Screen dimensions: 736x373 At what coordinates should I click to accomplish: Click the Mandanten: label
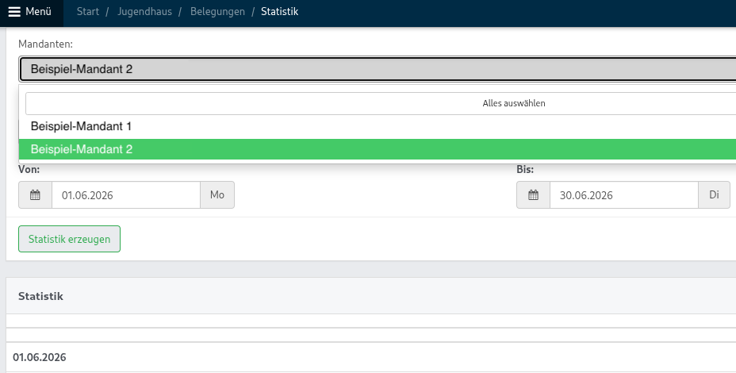(x=45, y=44)
